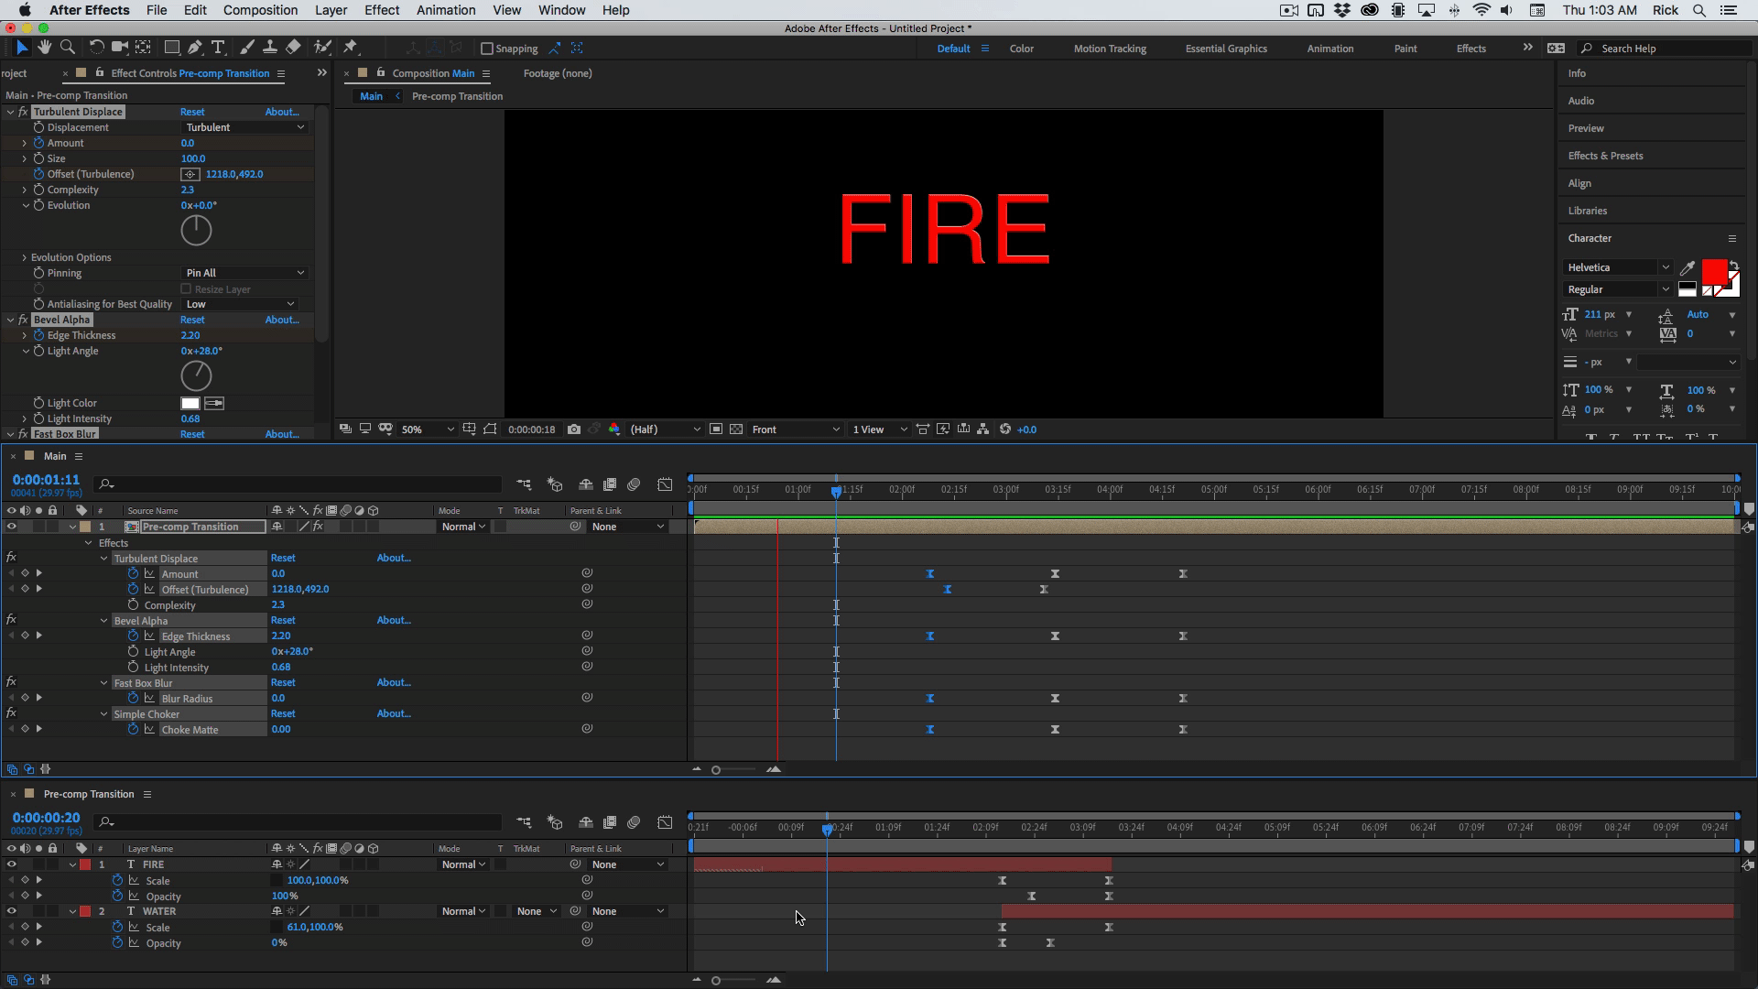
Task: Open the viewer resolution dropdown showing Half
Action: [665, 429]
